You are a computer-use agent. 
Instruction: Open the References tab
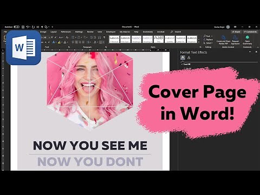tap(66, 32)
